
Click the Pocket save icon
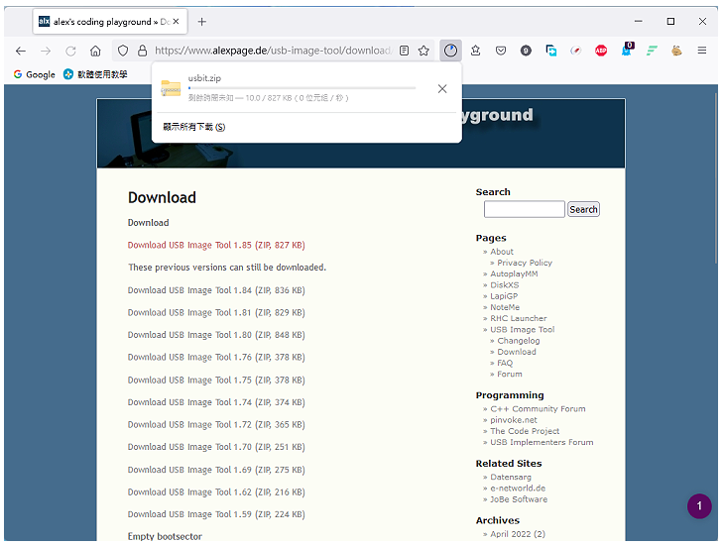coord(500,51)
